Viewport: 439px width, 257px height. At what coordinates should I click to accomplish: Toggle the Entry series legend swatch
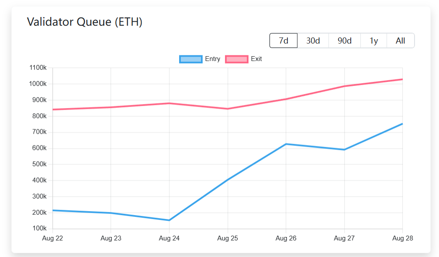(190, 59)
